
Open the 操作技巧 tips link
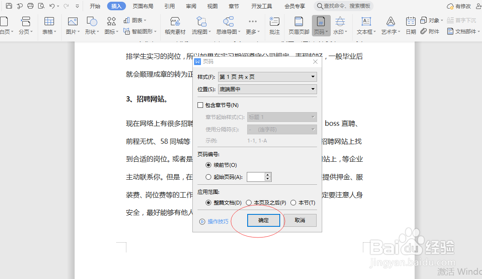click(216, 220)
